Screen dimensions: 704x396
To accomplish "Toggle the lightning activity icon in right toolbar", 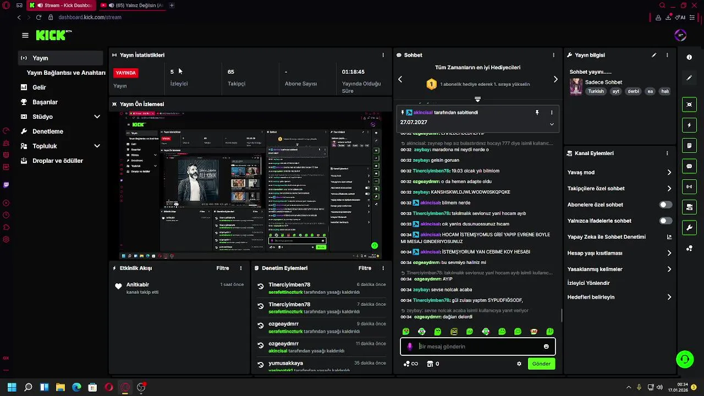I will click(x=689, y=125).
